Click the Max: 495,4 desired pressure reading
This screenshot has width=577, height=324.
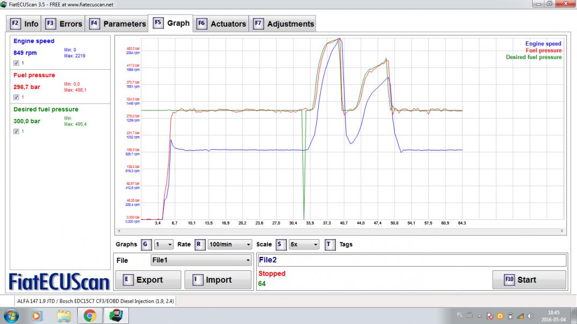[x=75, y=124]
